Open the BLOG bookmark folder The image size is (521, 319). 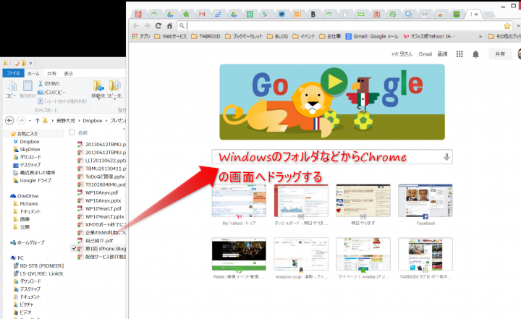277,36
